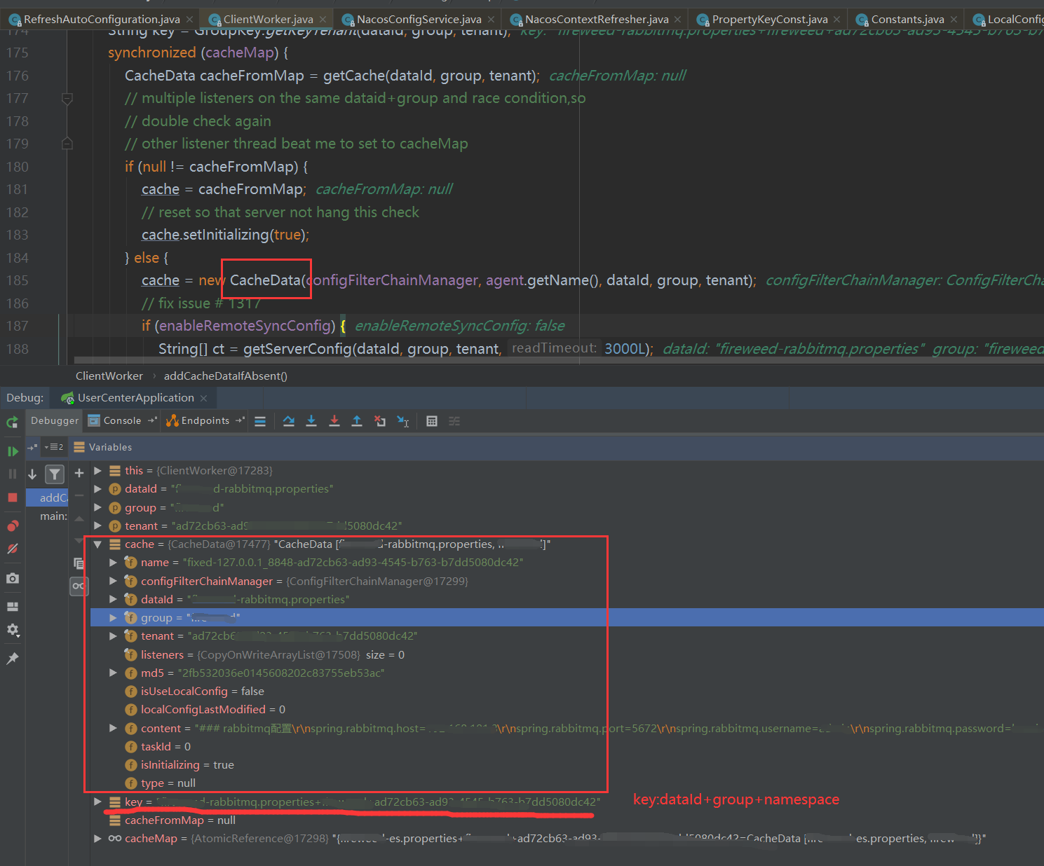Toggle the glasses watches-in-variables button
The height and width of the screenshot is (866, 1044).
click(79, 586)
